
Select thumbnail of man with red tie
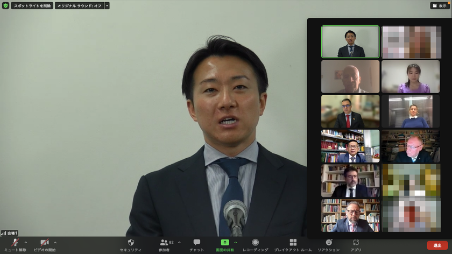[x=350, y=111]
